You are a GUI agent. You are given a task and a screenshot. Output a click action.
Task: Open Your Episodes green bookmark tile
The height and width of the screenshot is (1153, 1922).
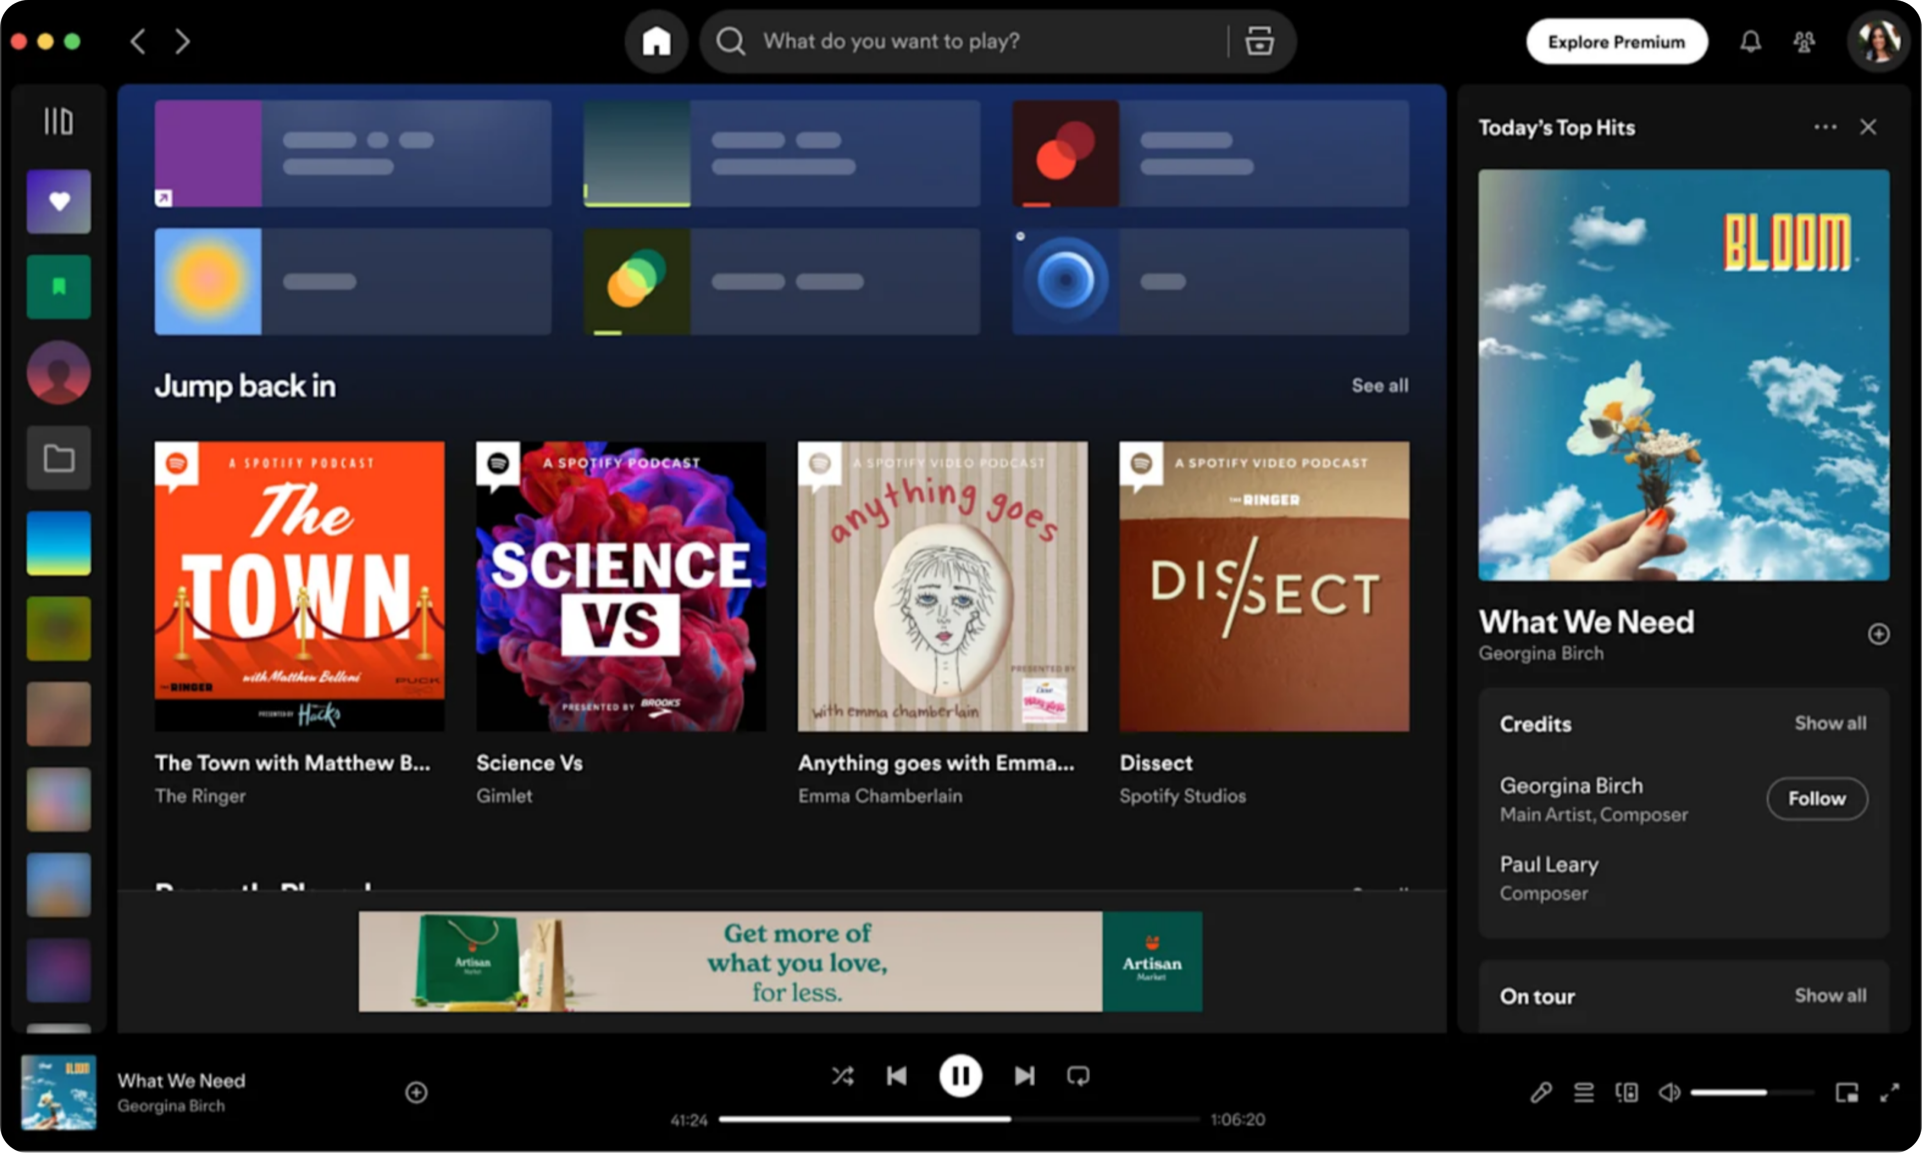(x=59, y=287)
